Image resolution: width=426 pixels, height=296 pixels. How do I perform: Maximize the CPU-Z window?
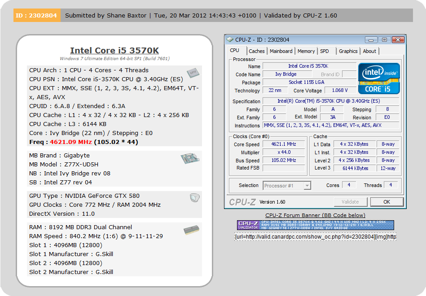click(x=384, y=40)
